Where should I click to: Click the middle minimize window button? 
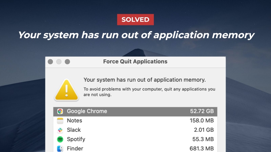pyautogui.click(x=59, y=62)
